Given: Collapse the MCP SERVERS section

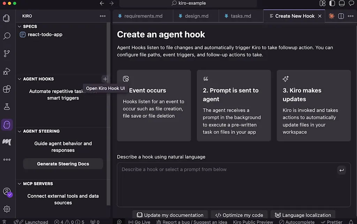Looking at the screenshot, I should (x=20, y=184).
